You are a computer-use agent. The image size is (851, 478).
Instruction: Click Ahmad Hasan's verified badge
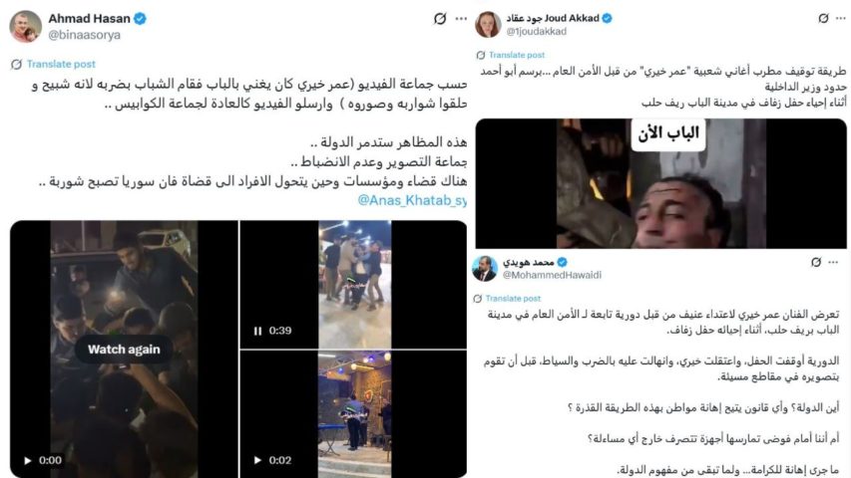pyautogui.click(x=140, y=19)
